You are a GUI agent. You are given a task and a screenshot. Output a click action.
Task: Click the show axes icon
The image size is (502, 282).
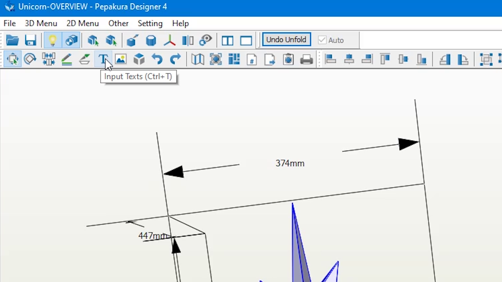[x=169, y=40]
